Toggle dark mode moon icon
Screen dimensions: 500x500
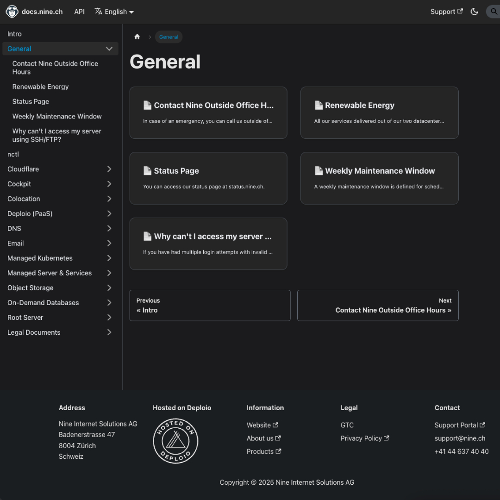(474, 12)
